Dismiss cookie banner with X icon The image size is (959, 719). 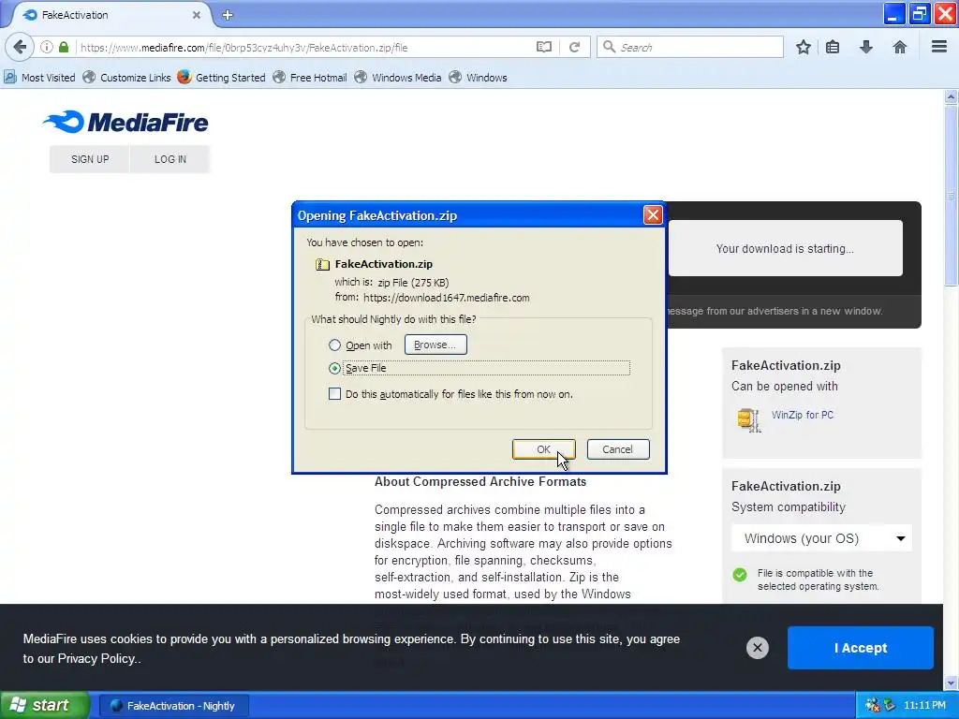point(757,648)
